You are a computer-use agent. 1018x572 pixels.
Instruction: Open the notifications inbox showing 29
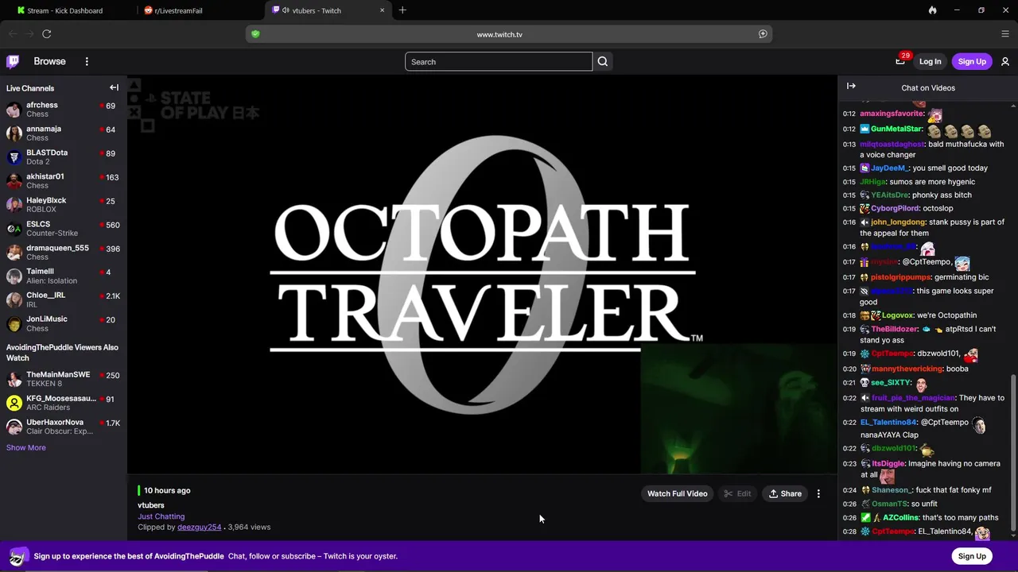coord(900,60)
